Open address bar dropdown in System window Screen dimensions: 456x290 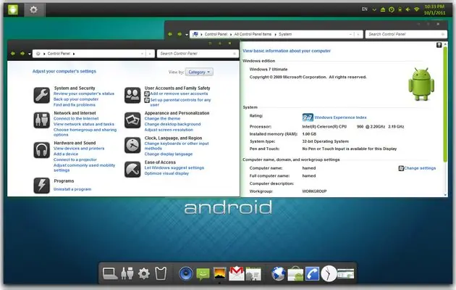(x=350, y=34)
